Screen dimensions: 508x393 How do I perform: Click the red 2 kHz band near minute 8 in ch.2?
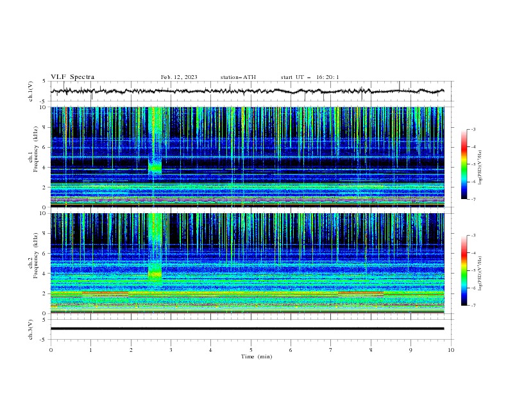(360, 293)
